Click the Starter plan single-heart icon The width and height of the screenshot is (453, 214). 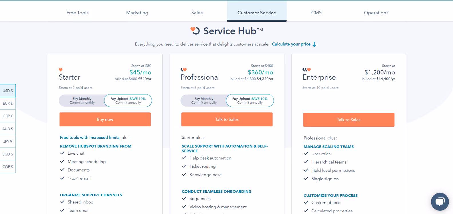coord(61,70)
